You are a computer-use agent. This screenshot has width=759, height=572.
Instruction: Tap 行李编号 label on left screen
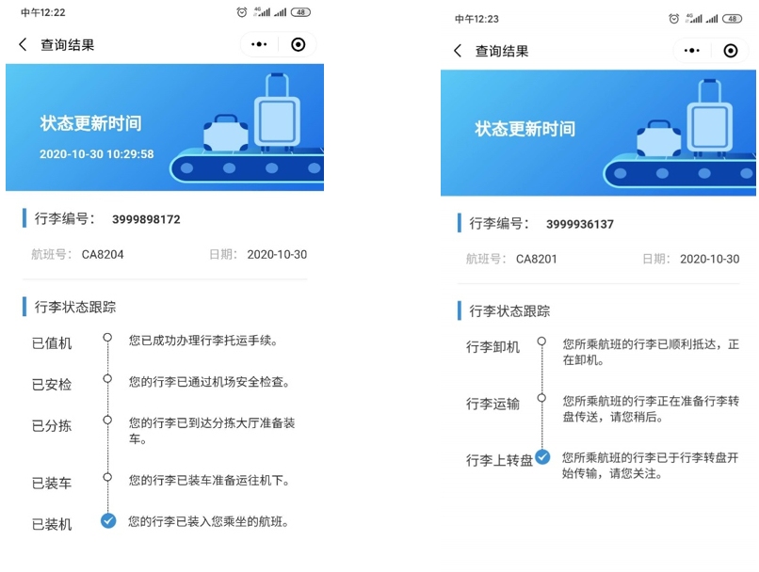[64, 218]
